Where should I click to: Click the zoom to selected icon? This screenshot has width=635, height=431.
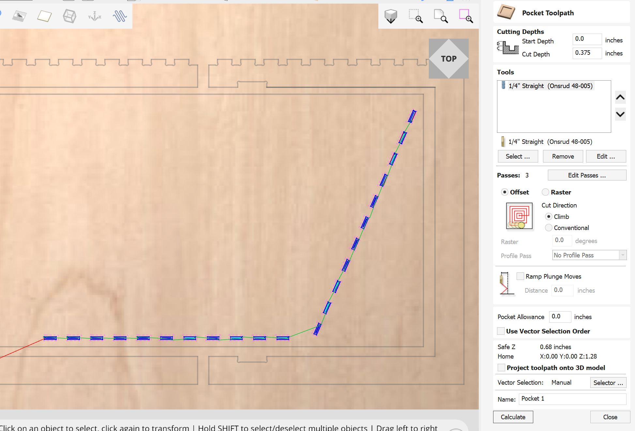[x=466, y=16]
